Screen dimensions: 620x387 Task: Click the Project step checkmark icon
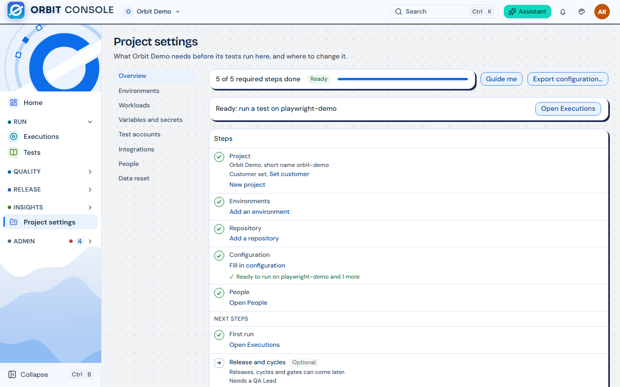click(219, 157)
